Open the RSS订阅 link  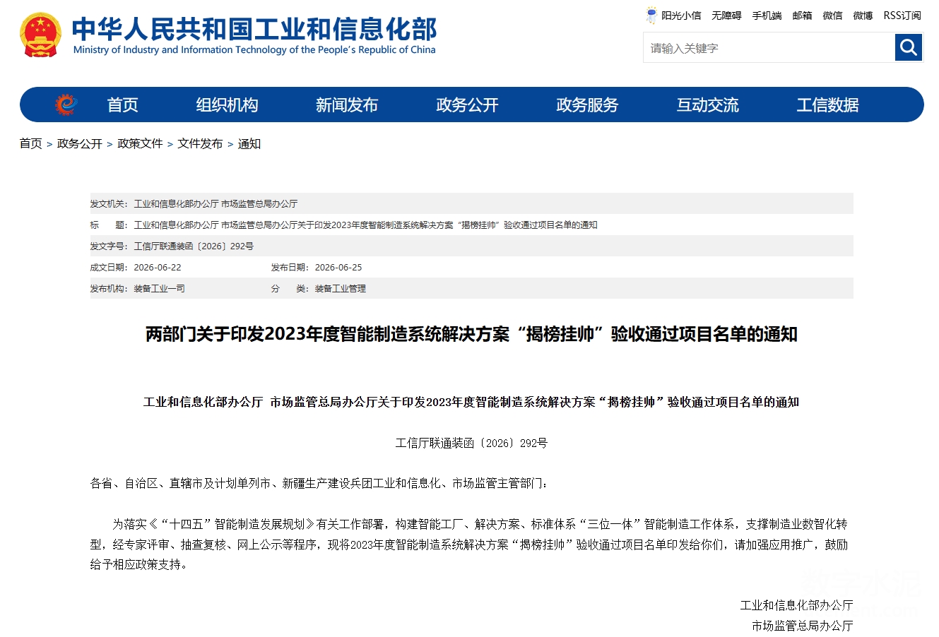click(x=902, y=16)
